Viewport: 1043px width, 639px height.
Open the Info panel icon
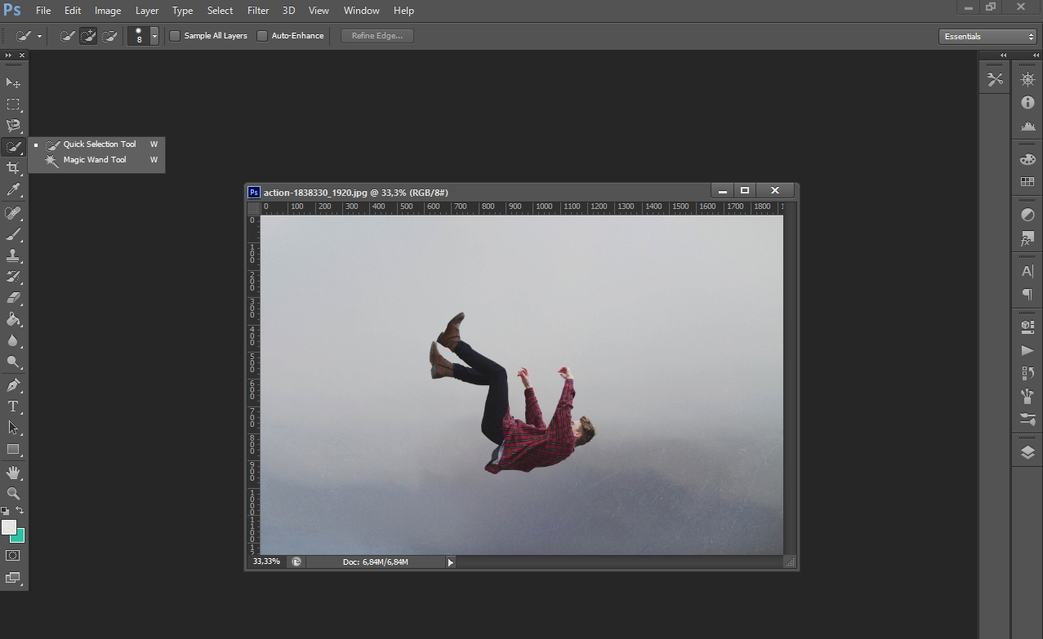1027,103
